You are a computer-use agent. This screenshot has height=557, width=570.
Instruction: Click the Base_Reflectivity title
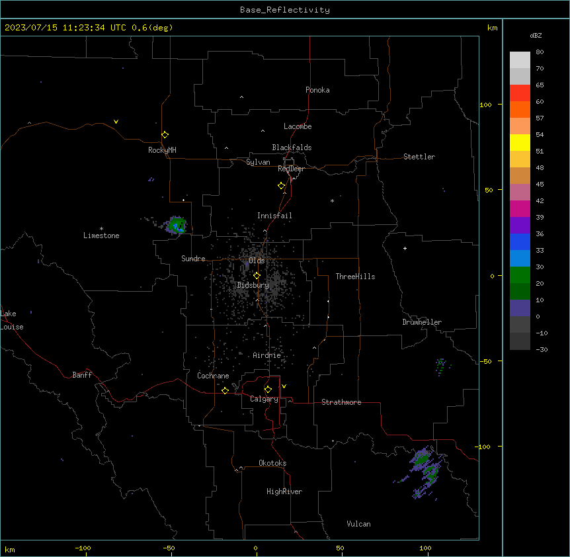click(x=285, y=10)
